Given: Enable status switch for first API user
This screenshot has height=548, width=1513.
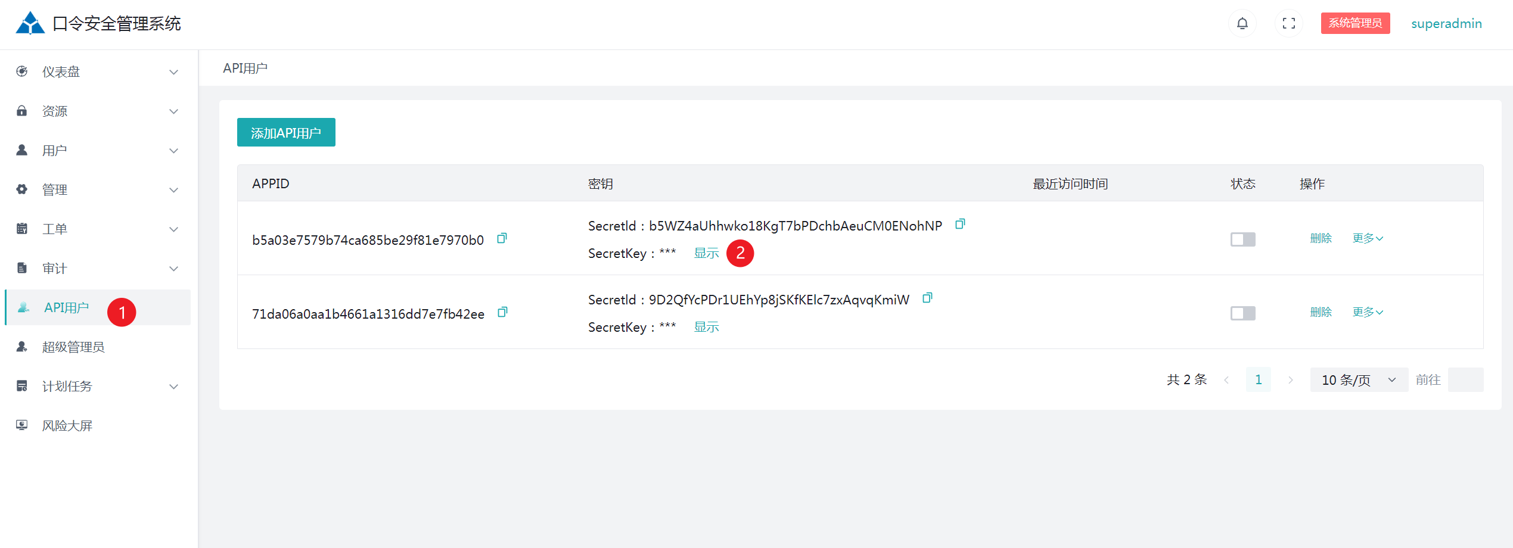Looking at the screenshot, I should tap(1242, 239).
